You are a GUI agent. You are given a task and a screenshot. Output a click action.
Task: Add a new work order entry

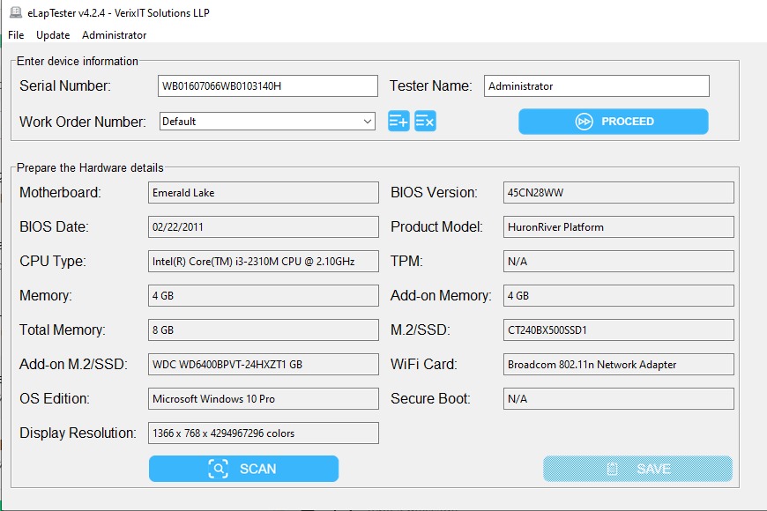pyautogui.click(x=398, y=122)
